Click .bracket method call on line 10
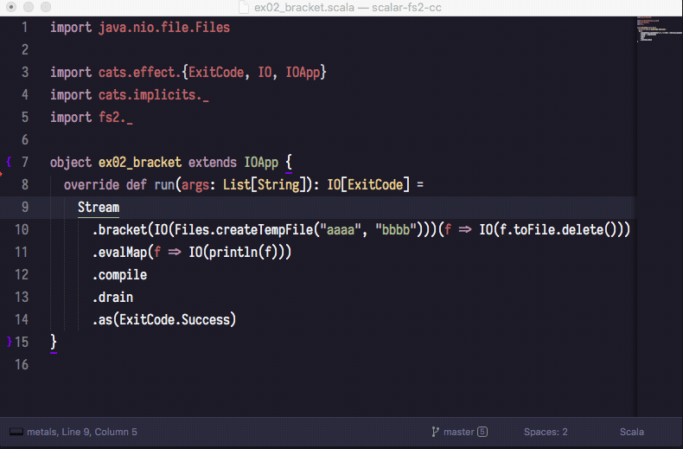This screenshot has width=683, height=449. 119,230
